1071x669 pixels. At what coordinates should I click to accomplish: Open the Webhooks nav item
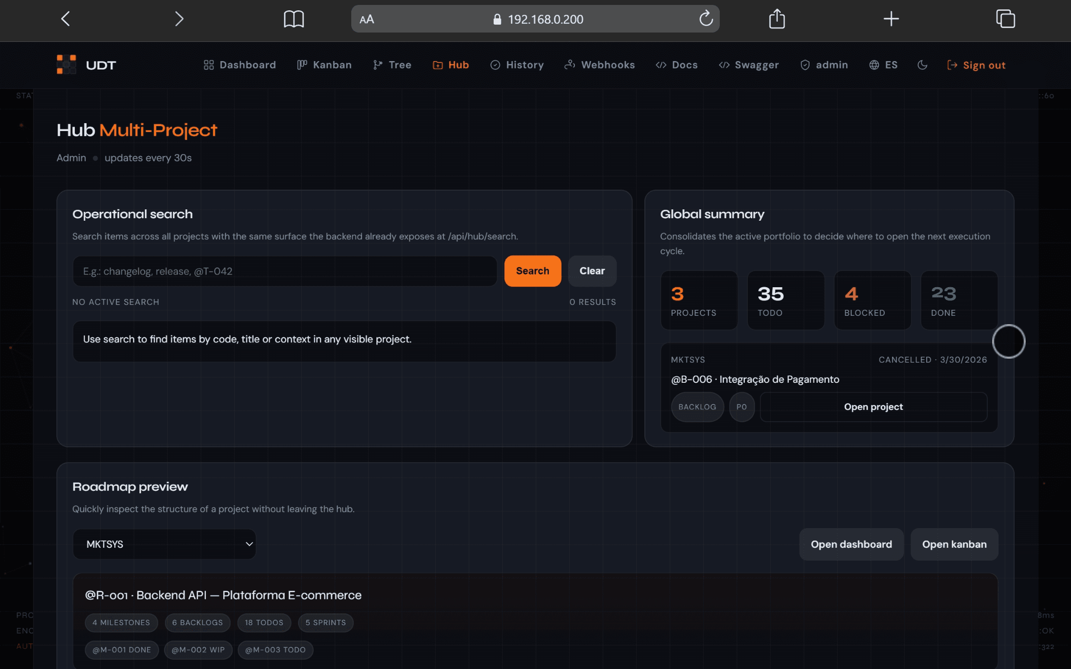[x=600, y=65]
